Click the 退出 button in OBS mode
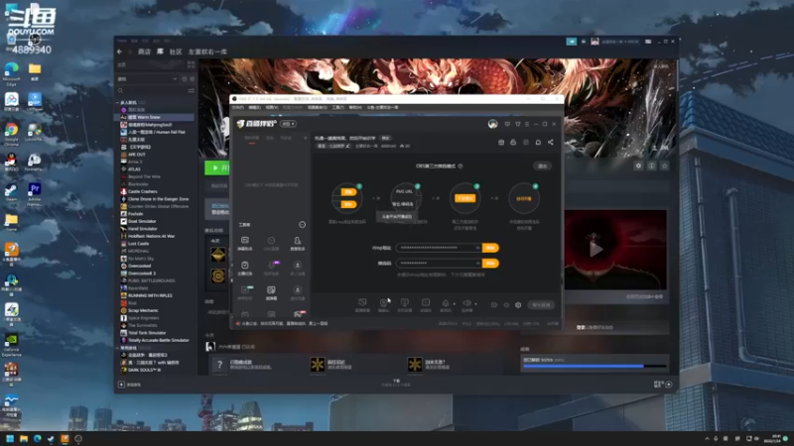Image resolution: width=794 pixels, height=446 pixels. click(542, 166)
